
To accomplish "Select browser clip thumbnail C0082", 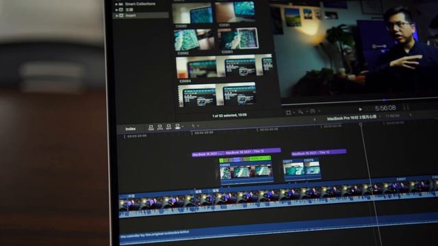I will click(x=194, y=40).
